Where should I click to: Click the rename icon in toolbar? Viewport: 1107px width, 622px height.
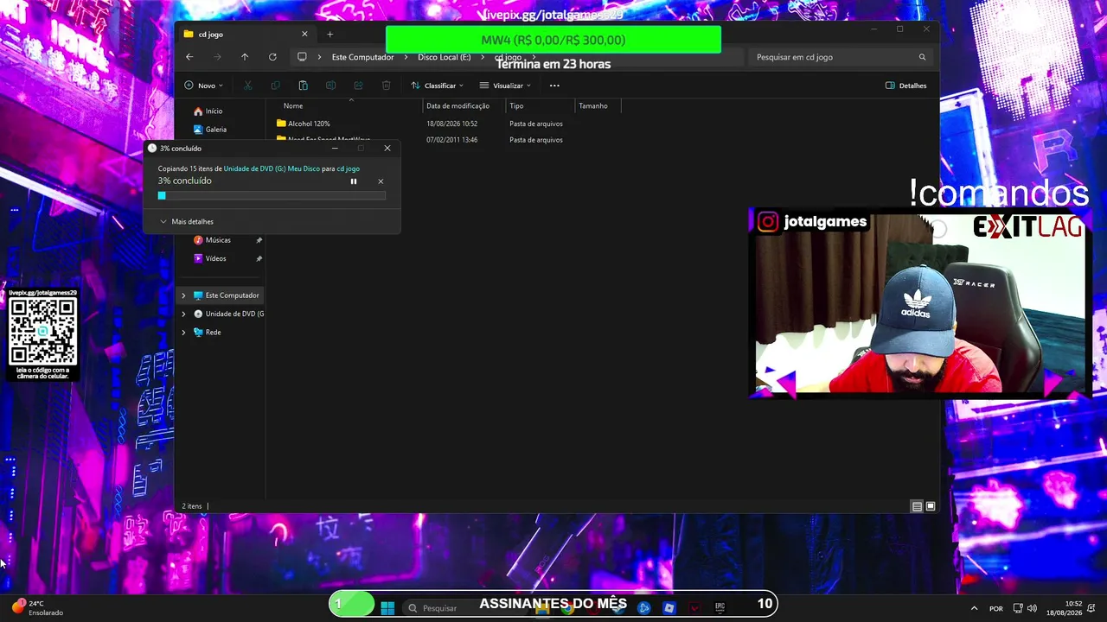point(330,86)
